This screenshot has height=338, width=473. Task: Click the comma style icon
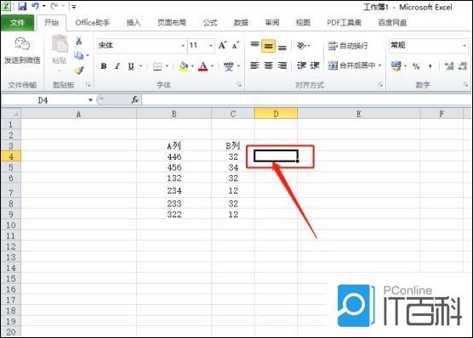click(x=430, y=66)
